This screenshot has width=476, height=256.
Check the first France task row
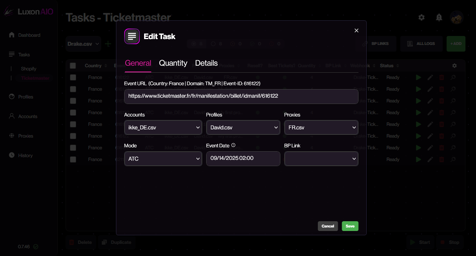pyautogui.click(x=73, y=77)
